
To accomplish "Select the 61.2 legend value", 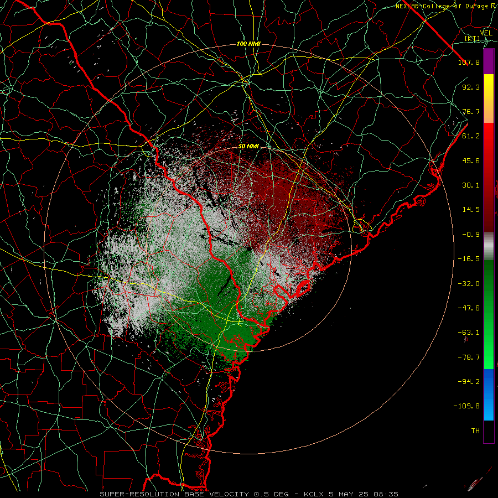I will pos(471,136).
